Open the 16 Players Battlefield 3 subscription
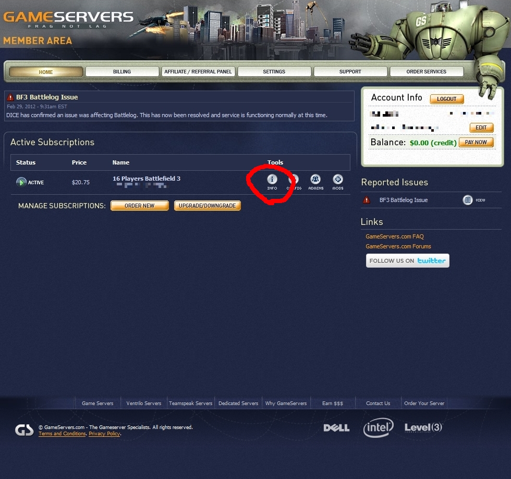 [x=147, y=179]
